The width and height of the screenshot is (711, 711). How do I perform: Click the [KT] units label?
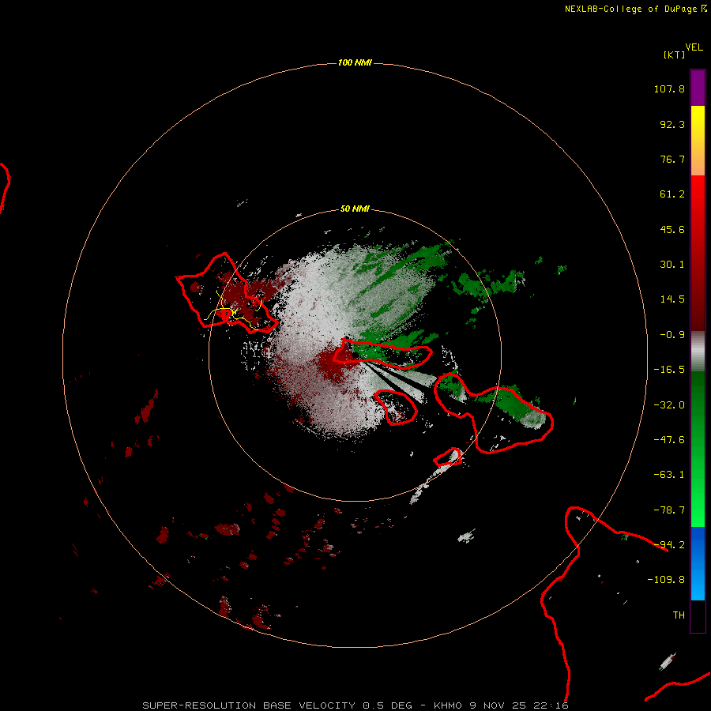click(x=674, y=55)
